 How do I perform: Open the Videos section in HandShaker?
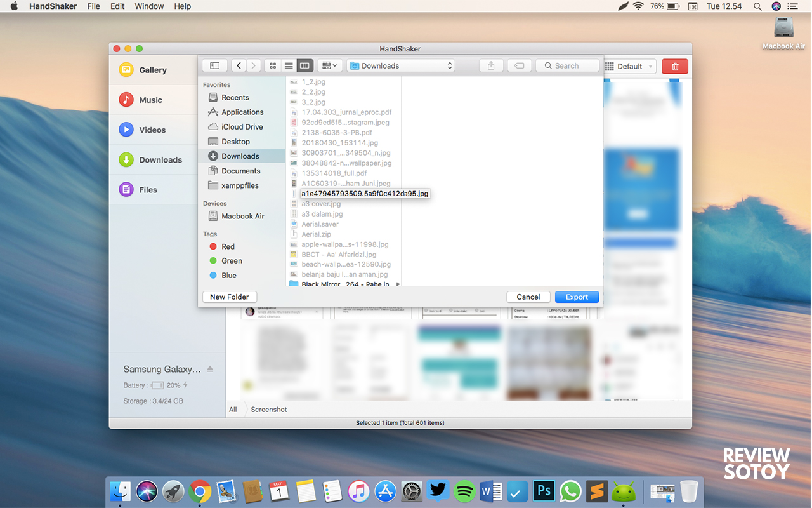[152, 130]
